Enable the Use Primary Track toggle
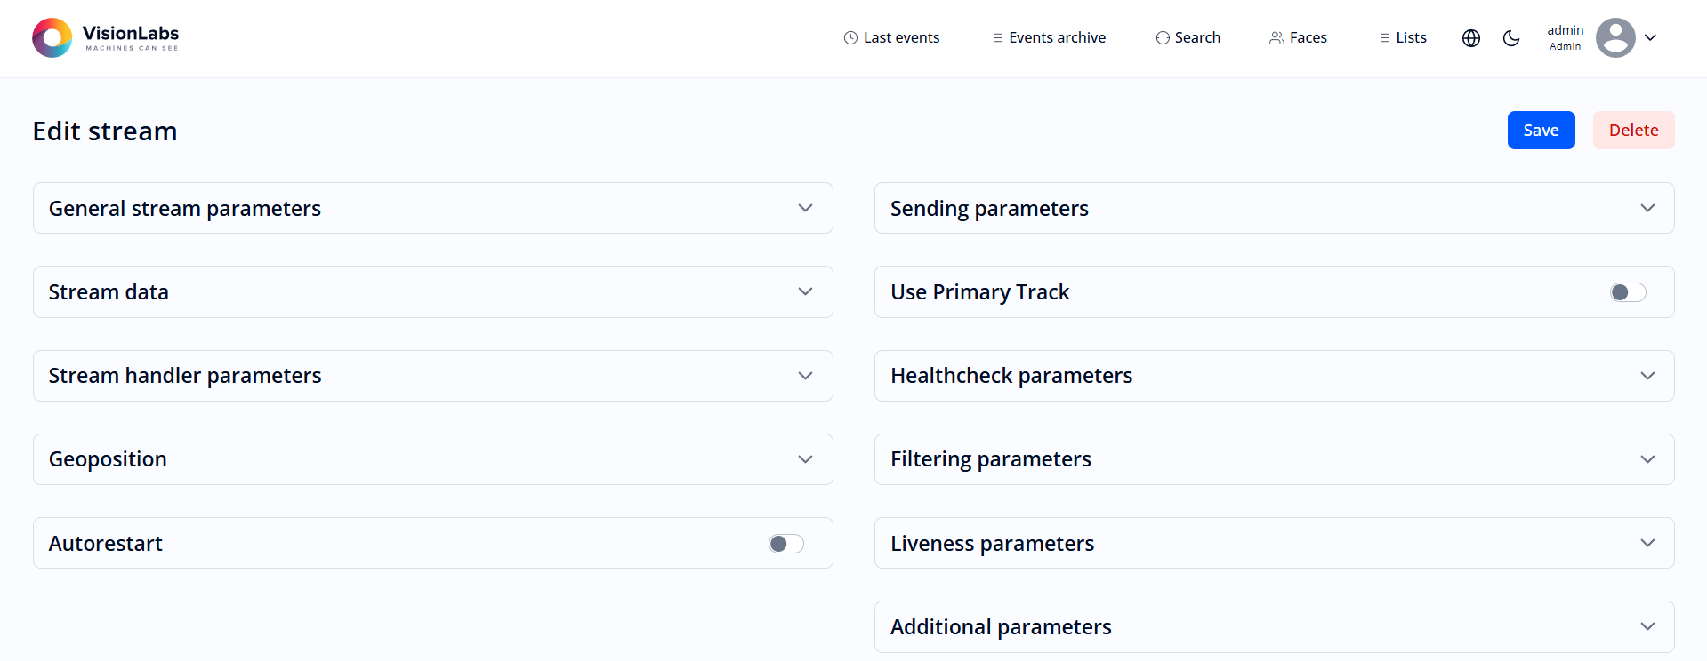The height and width of the screenshot is (661, 1707). tap(1628, 292)
